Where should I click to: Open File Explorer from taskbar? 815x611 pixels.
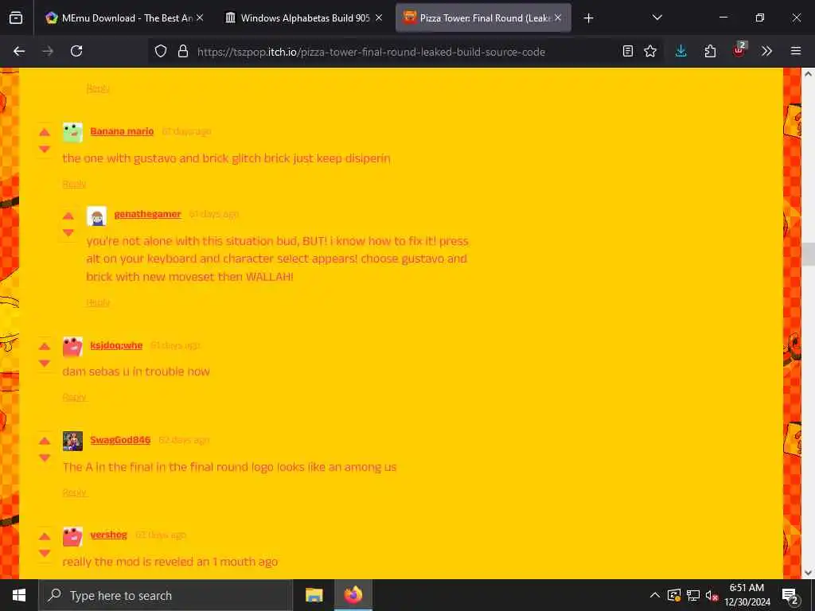(314, 595)
